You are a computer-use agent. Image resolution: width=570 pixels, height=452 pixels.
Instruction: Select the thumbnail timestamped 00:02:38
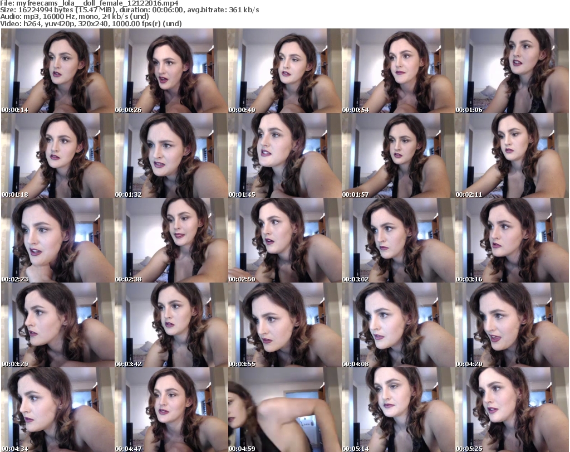(x=171, y=241)
